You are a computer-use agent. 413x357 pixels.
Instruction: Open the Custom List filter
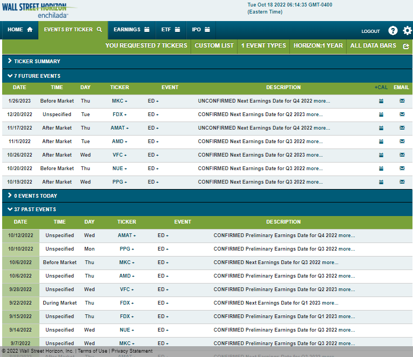(214, 45)
